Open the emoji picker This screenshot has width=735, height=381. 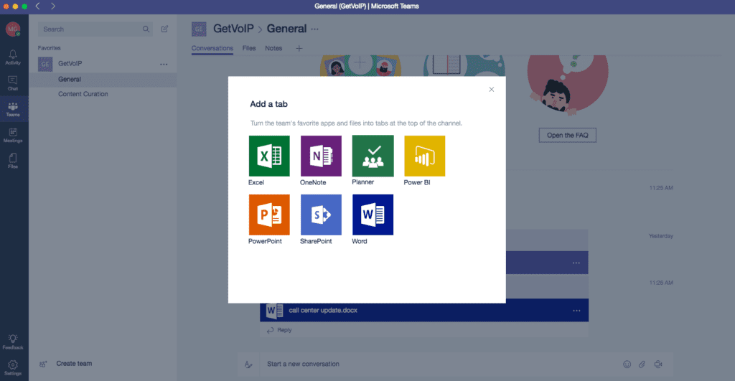(627, 364)
